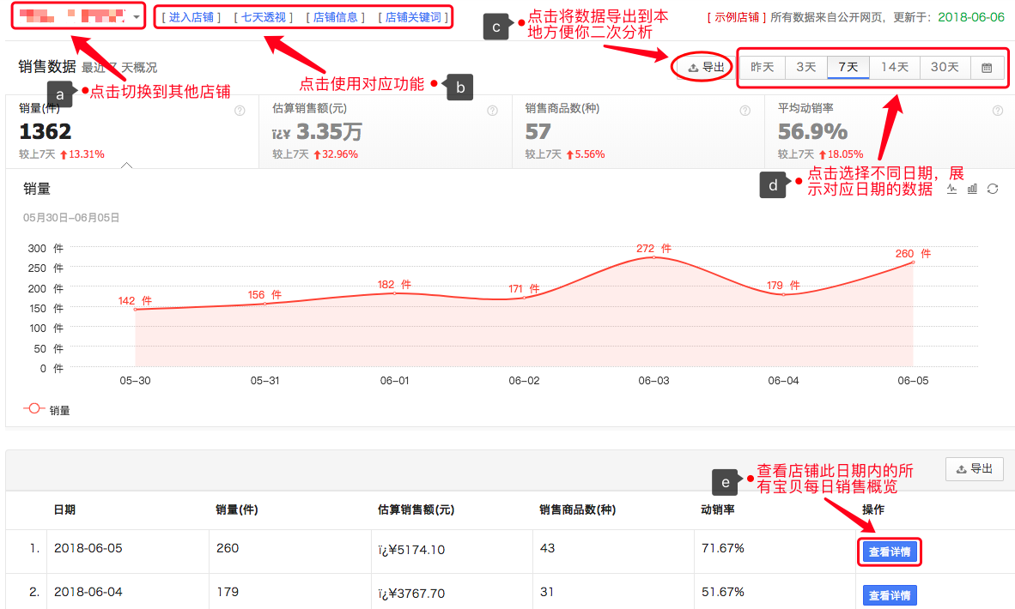Click the 2018-06-06 update date
The height and width of the screenshot is (609, 1015).
pyautogui.click(x=971, y=17)
